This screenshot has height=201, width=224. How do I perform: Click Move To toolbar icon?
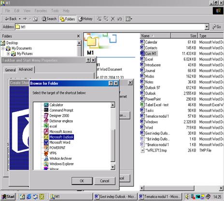pos(99,19)
